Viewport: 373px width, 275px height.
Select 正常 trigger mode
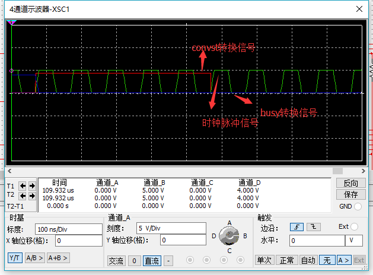(x=286, y=260)
